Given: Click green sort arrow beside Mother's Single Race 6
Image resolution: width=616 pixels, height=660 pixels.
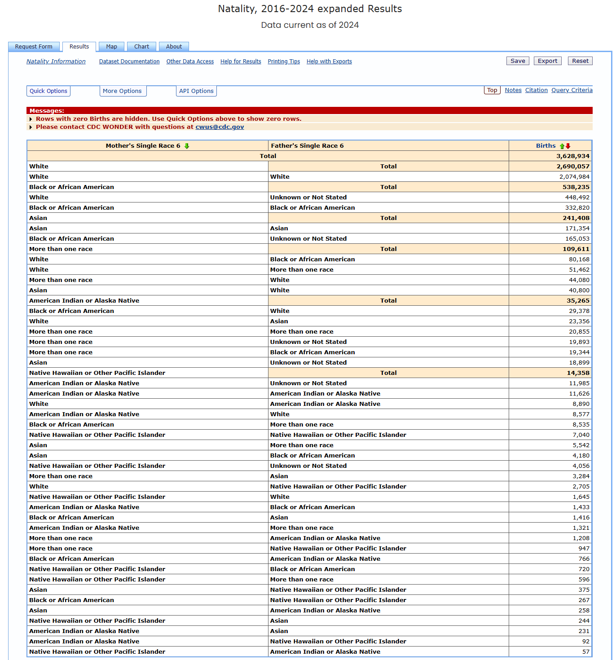Looking at the screenshot, I should tap(187, 146).
